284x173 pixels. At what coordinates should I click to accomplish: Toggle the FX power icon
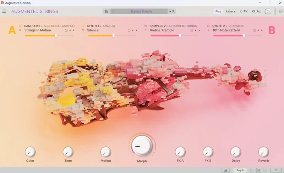point(241,11)
